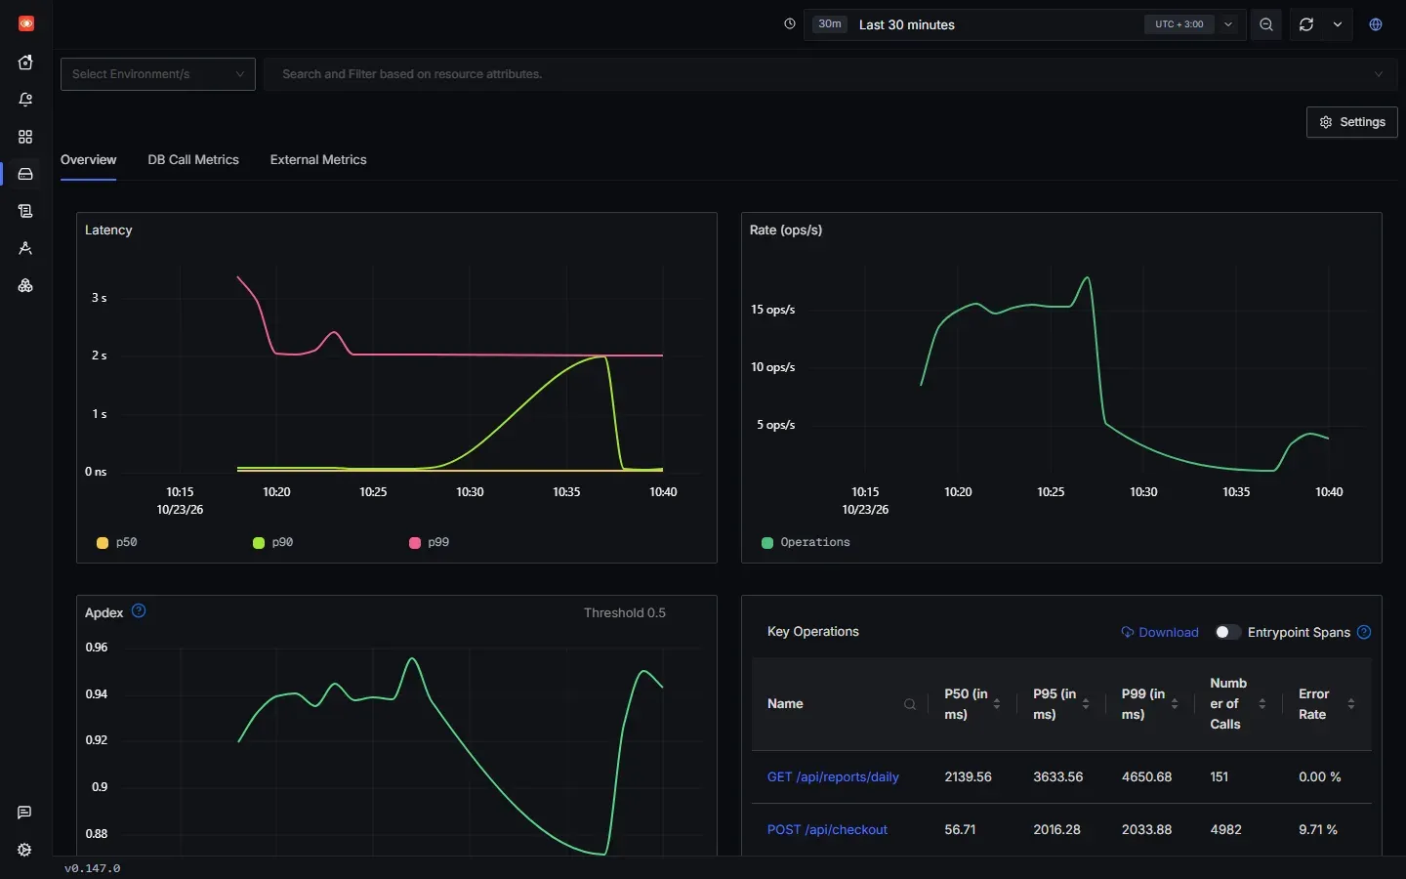Open Services via the drive icon
The width and height of the screenshot is (1406, 879).
pyautogui.click(x=25, y=174)
